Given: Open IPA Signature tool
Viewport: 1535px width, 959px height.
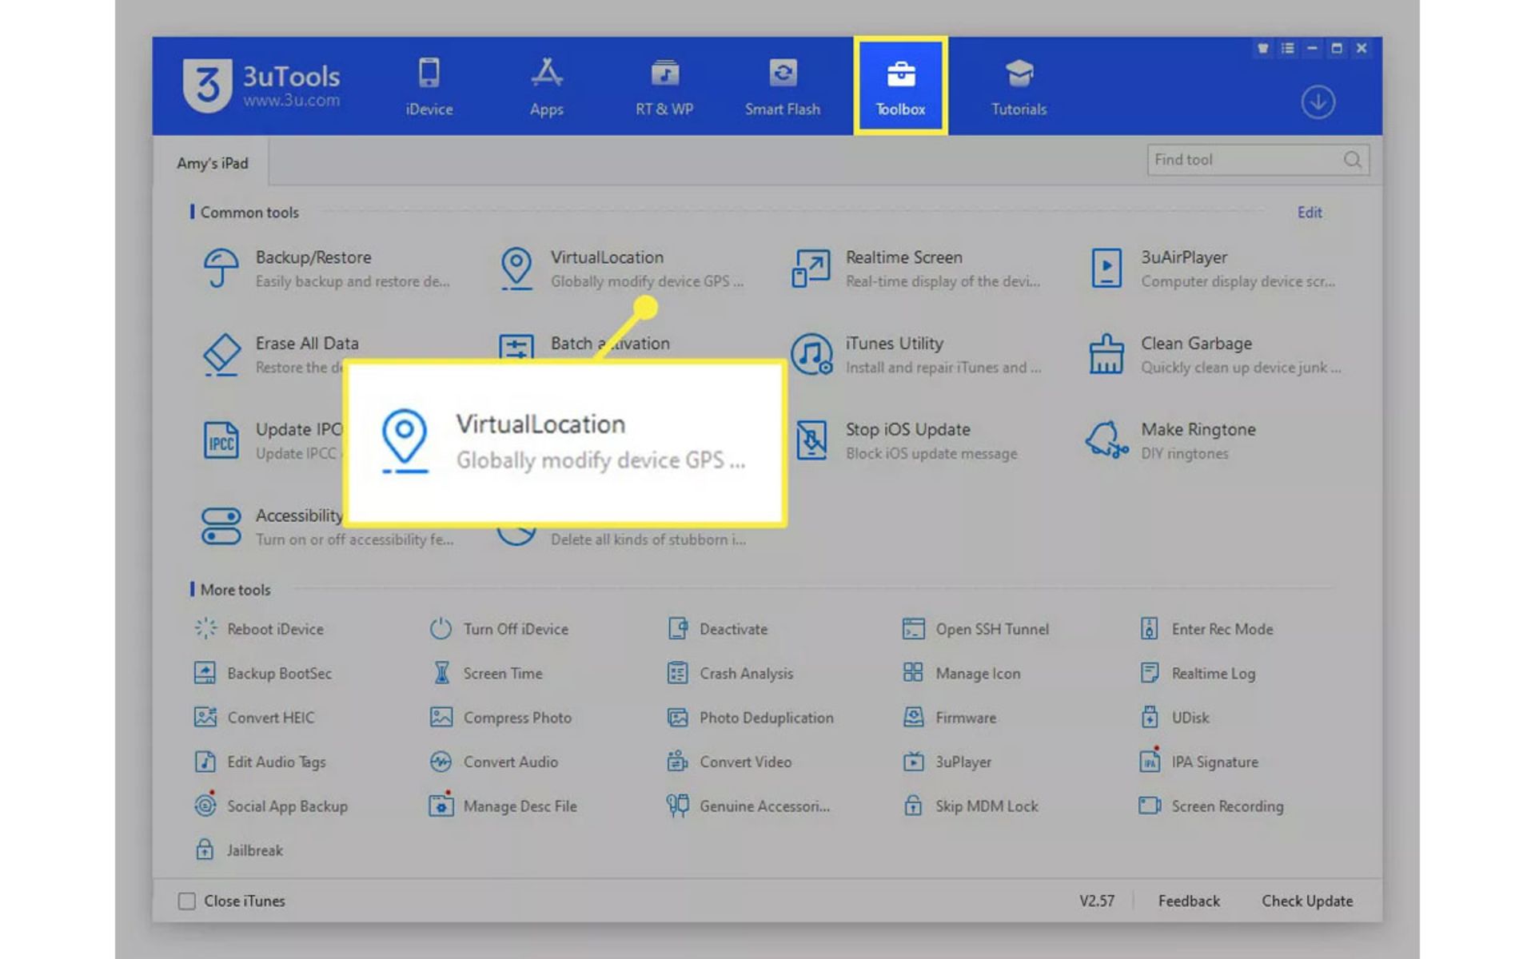Looking at the screenshot, I should point(1199,762).
